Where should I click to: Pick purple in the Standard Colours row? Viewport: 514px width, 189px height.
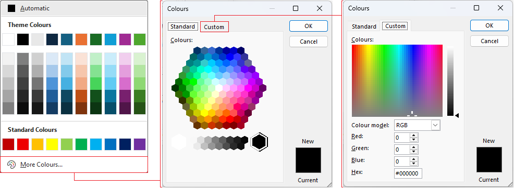140,144
